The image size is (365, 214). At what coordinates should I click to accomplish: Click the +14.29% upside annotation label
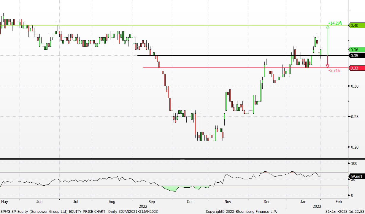(335, 23)
